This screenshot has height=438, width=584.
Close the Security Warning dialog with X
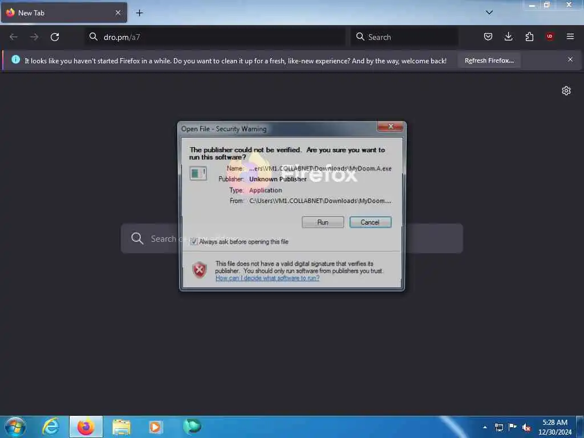tap(390, 127)
